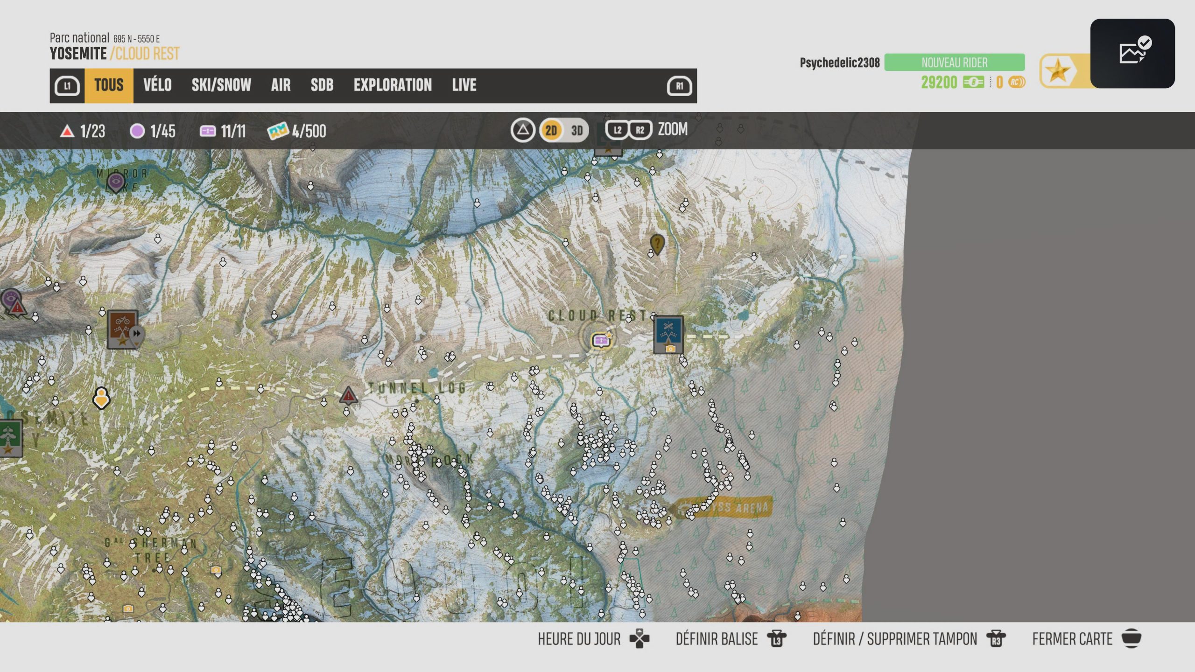This screenshot has width=1195, height=672.
Task: Select the orange rider location pin
Action: (101, 398)
